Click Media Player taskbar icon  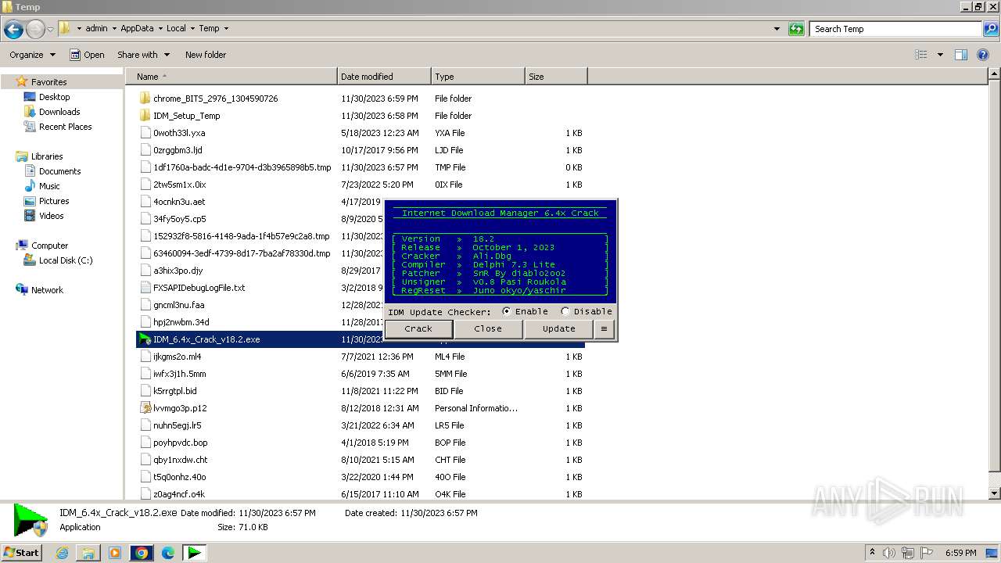pos(115,553)
